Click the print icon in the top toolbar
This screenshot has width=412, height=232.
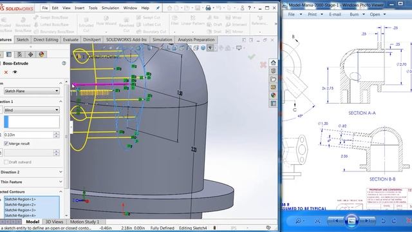[208, 8]
